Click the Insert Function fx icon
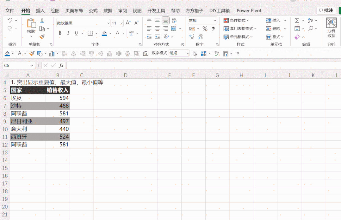This screenshot has height=220, width=341. click(x=61, y=65)
